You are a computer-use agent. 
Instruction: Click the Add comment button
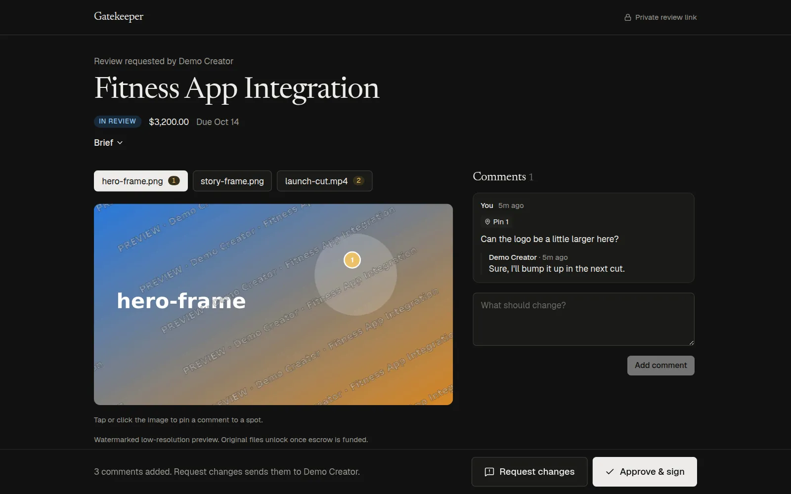(x=660, y=366)
